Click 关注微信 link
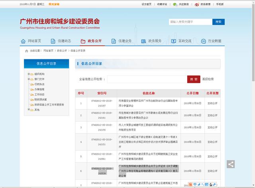This screenshot has width=255, height=188. (x=184, y=4)
